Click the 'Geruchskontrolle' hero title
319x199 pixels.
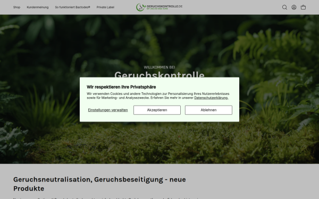click(159, 74)
